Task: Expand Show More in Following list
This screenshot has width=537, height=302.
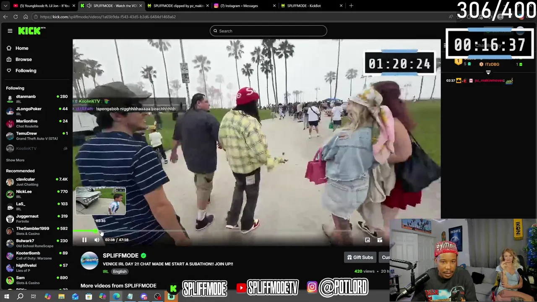Action: point(15,160)
